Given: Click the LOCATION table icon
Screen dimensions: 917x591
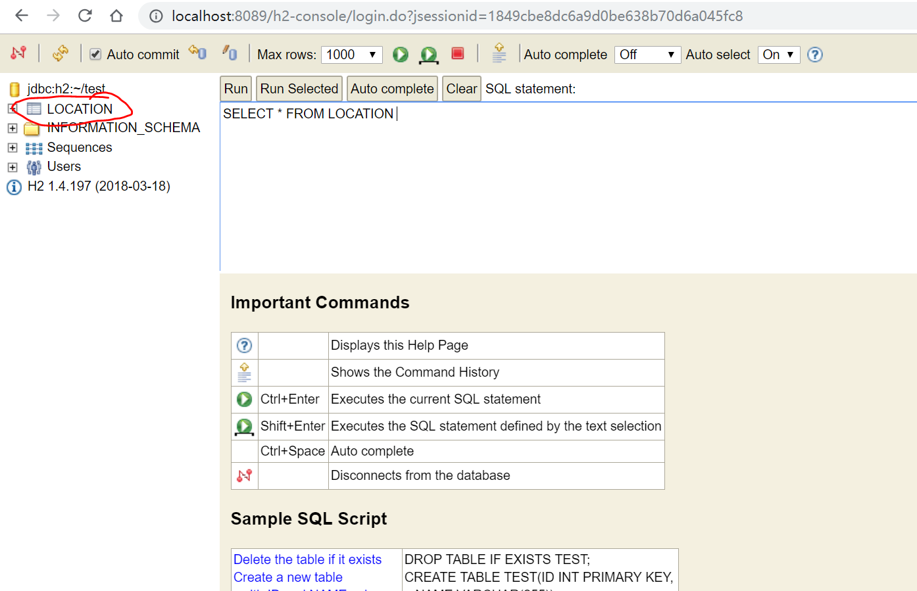Looking at the screenshot, I should [x=34, y=109].
